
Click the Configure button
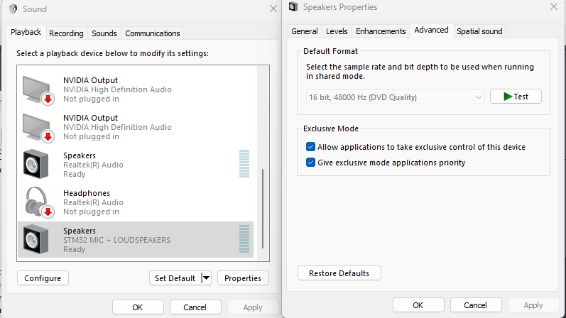click(43, 278)
